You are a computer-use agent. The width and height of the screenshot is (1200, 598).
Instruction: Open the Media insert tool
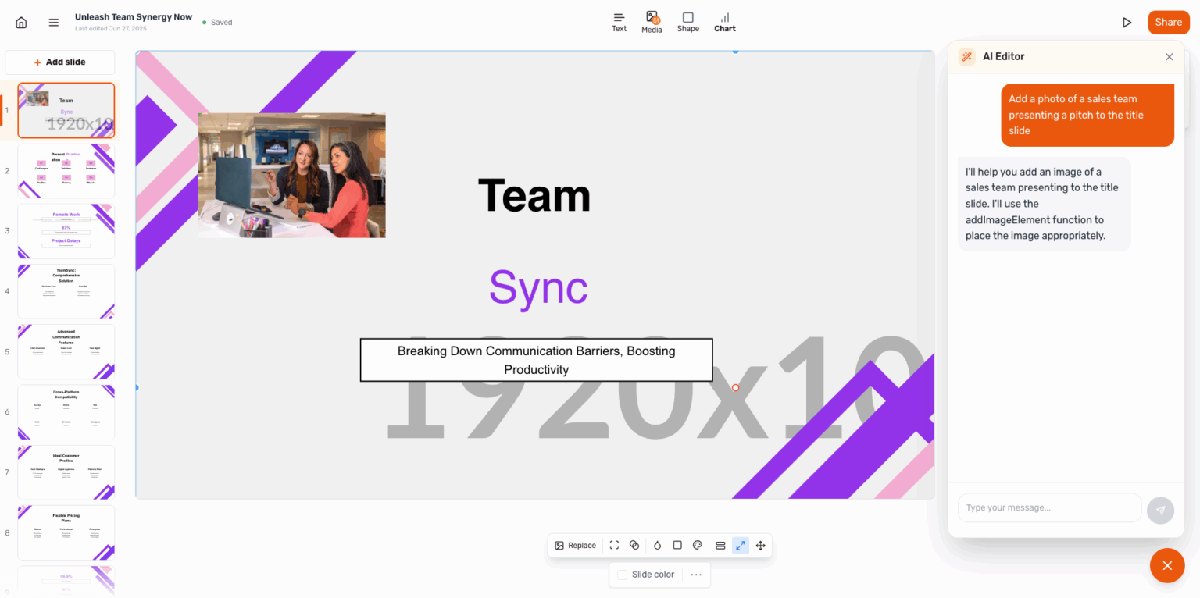click(652, 22)
